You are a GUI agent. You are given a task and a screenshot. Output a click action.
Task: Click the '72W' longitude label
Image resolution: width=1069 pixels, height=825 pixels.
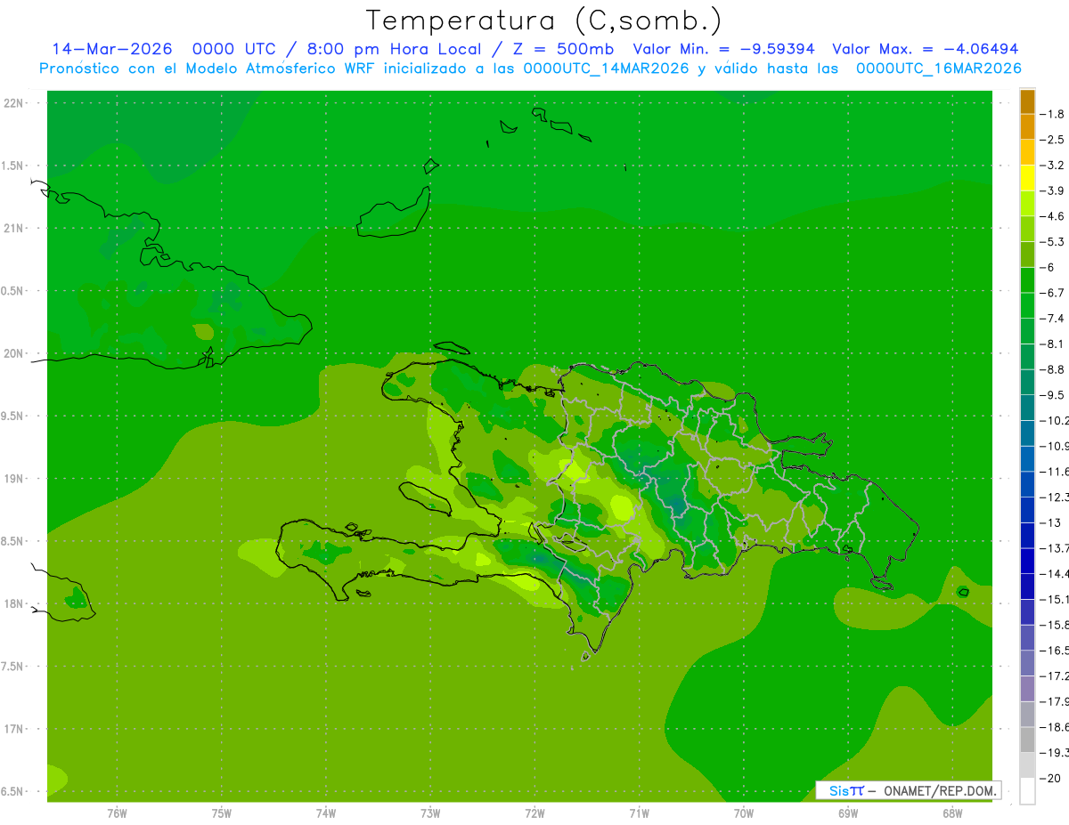point(535,813)
